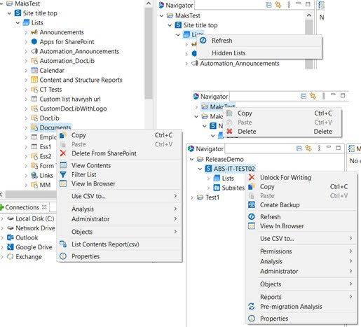Minimize the bottom Navigator panel
This screenshot has width=361, height=327.
pyautogui.click(x=329, y=147)
